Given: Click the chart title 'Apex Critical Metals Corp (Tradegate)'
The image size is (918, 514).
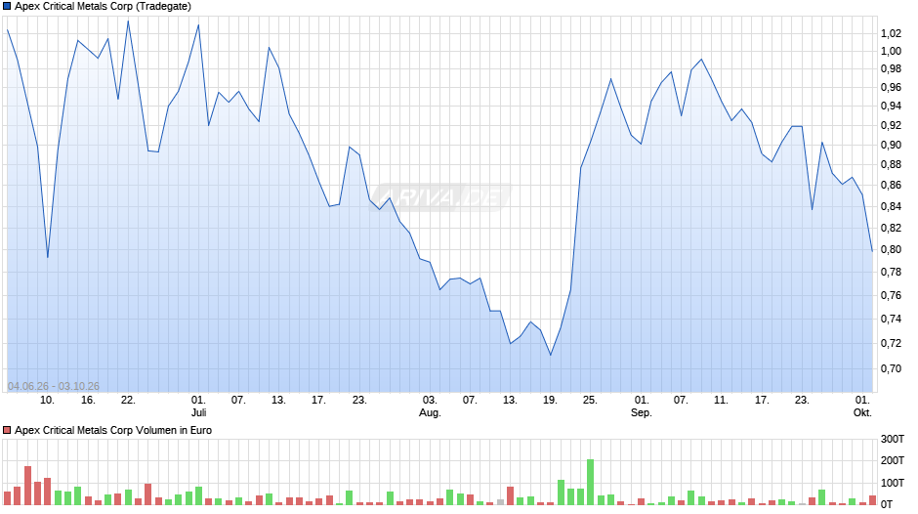Looking at the screenshot, I should [104, 7].
